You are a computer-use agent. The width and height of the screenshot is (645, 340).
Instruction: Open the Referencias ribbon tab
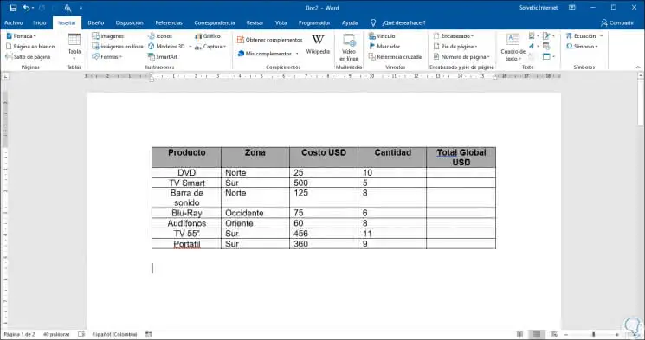(x=169, y=23)
